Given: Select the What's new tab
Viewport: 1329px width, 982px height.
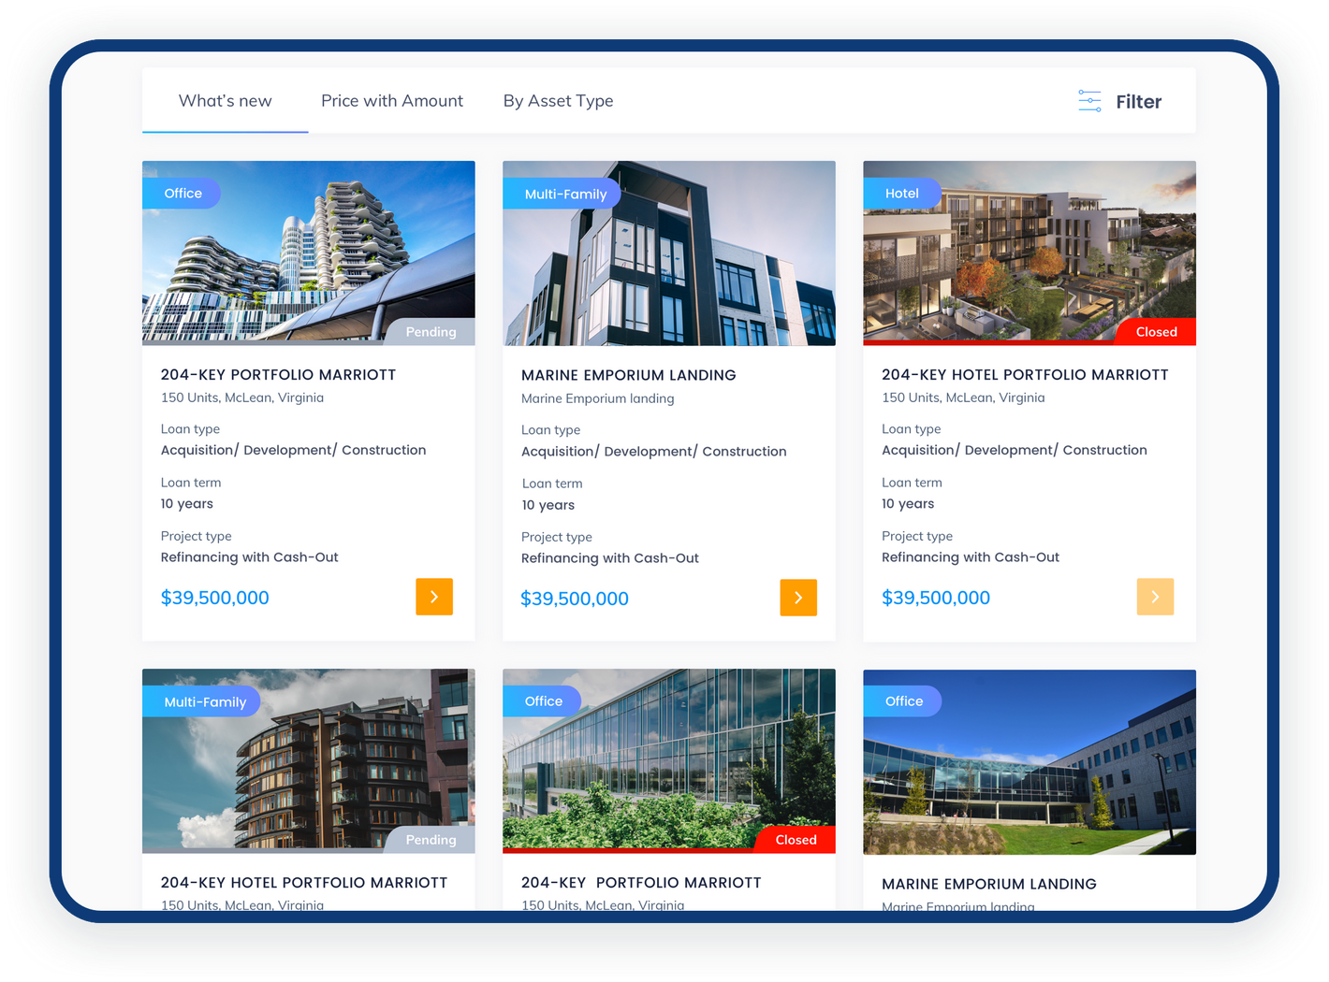Looking at the screenshot, I should pos(225,101).
